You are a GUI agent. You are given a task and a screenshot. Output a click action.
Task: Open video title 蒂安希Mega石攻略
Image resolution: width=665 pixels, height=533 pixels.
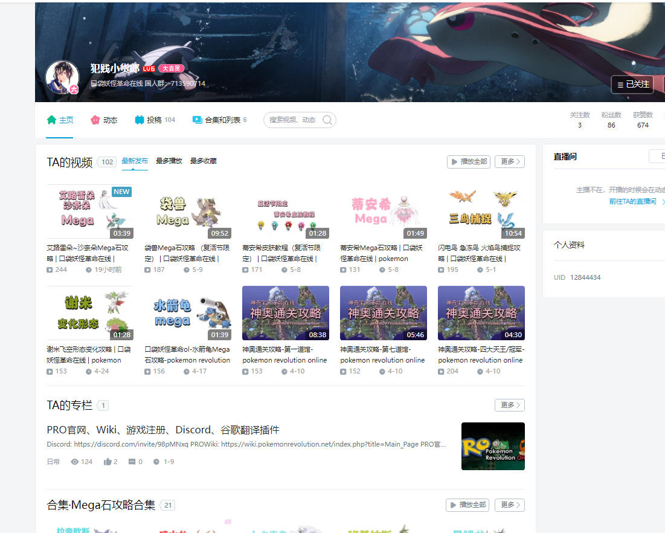pos(381,253)
